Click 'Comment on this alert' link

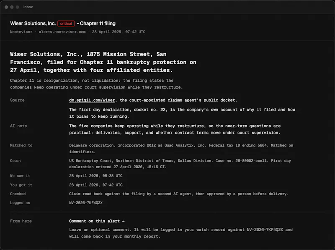(x=97, y=221)
